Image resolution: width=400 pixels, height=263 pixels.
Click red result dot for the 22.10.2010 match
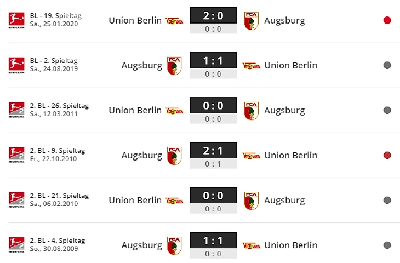pos(387,155)
